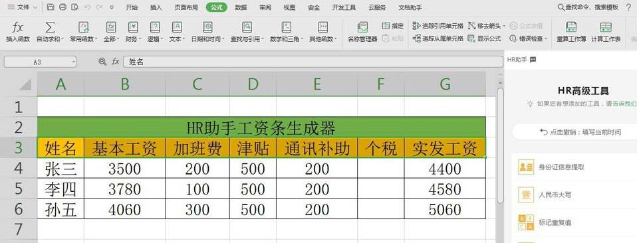This screenshot has height=243, width=637.
Task: Click cell containing 4580
Action: tap(445, 189)
